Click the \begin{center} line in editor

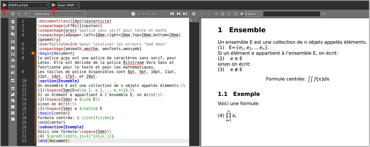pyautogui.click(x=54, y=113)
